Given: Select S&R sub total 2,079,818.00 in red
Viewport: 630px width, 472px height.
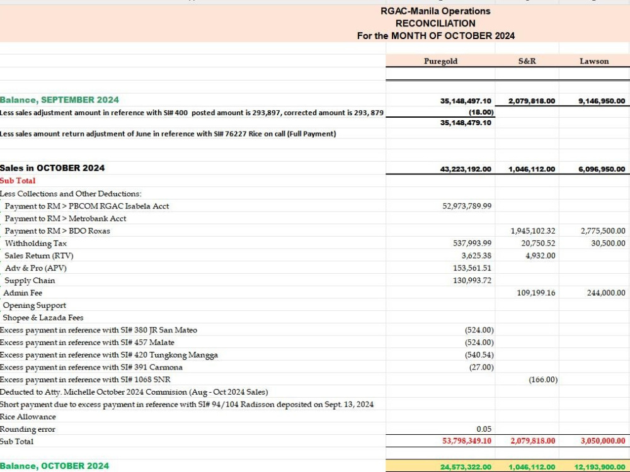Looking at the screenshot, I should (533, 441).
